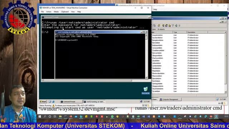Click the Cortana circle on host taskbar
This screenshot has width=229, height=129.
(x=50, y=116)
